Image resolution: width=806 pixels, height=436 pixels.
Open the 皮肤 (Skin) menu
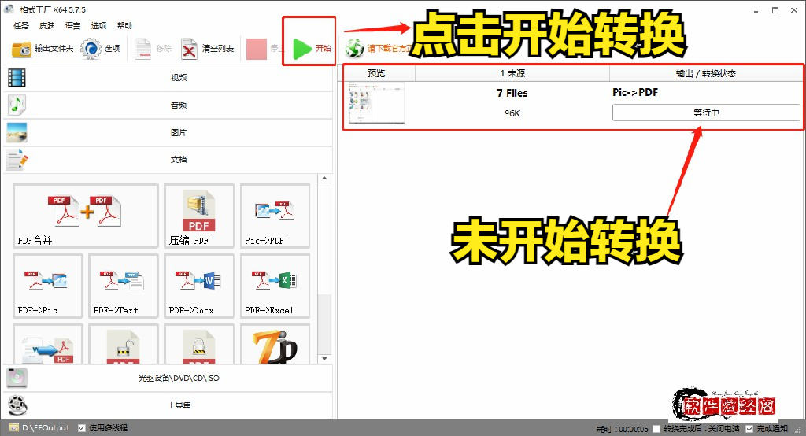click(x=46, y=25)
